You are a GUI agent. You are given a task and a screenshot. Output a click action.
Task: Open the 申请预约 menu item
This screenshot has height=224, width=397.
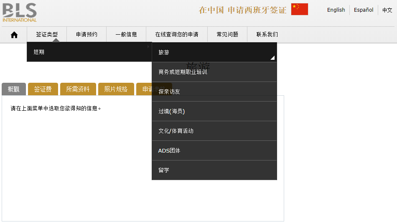[87, 35]
